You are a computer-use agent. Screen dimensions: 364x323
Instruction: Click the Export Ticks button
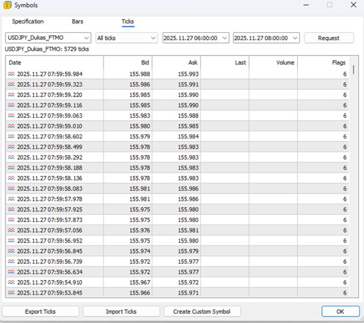click(x=40, y=311)
